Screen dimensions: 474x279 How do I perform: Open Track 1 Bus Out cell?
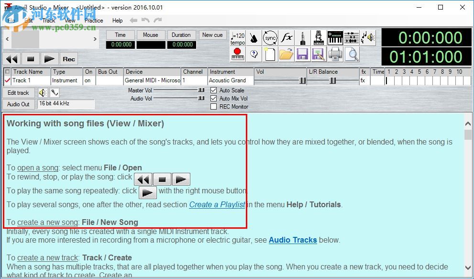coord(110,80)
